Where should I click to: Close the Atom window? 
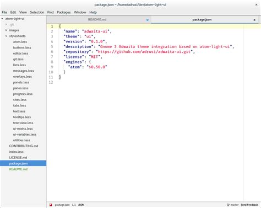pyautogui.click(x=256, y=4)
